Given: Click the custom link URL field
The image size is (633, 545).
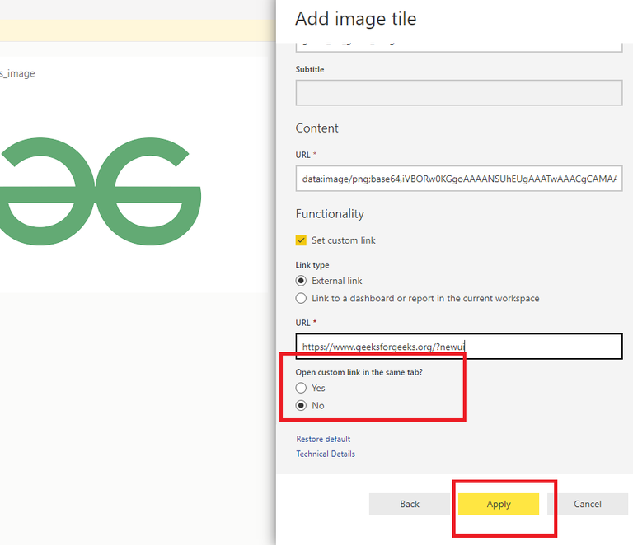Looking at the screenshot, I should pos(459,347).
